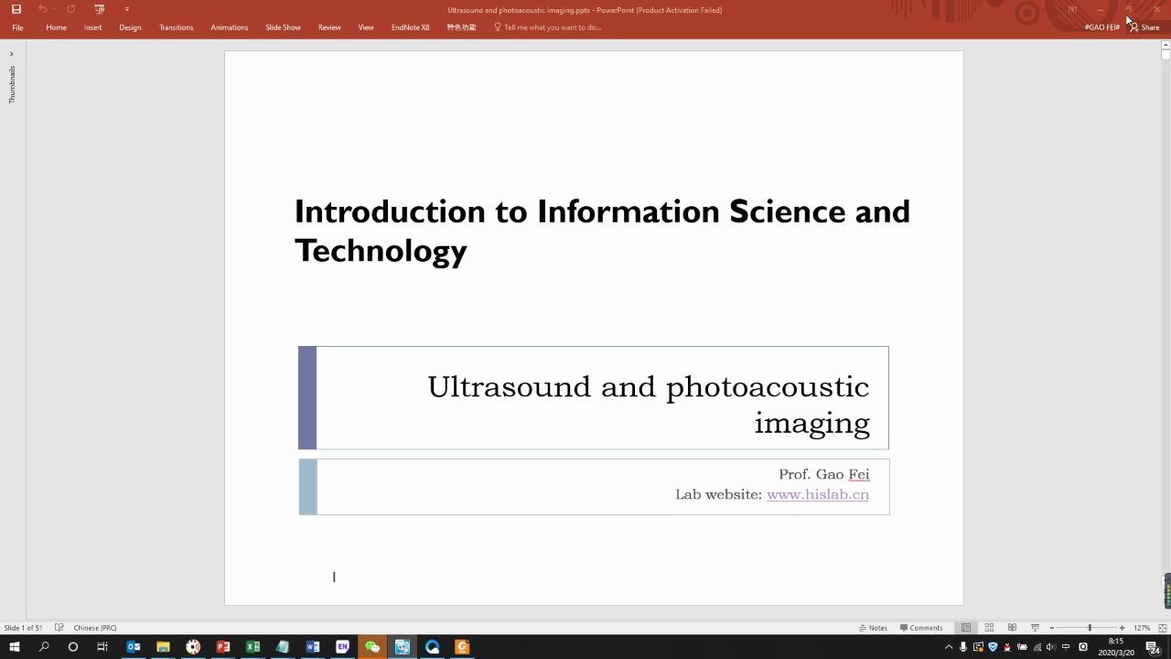Open the clock showing 8:15 2020/3/20

(1115, 647)
